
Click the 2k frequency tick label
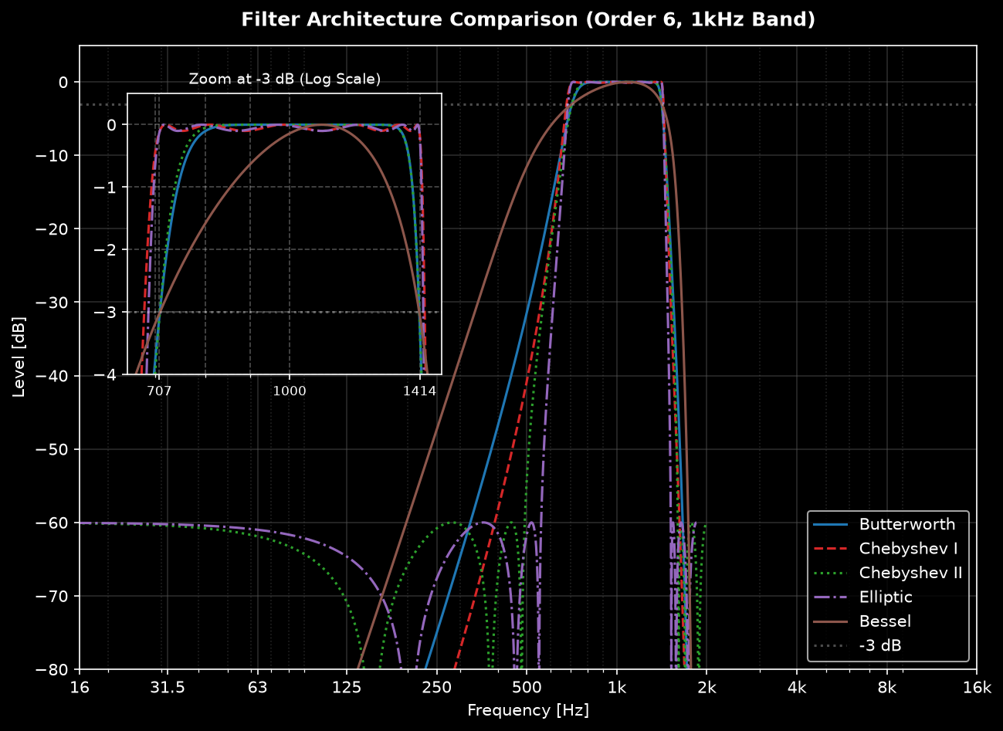[706, 689]
